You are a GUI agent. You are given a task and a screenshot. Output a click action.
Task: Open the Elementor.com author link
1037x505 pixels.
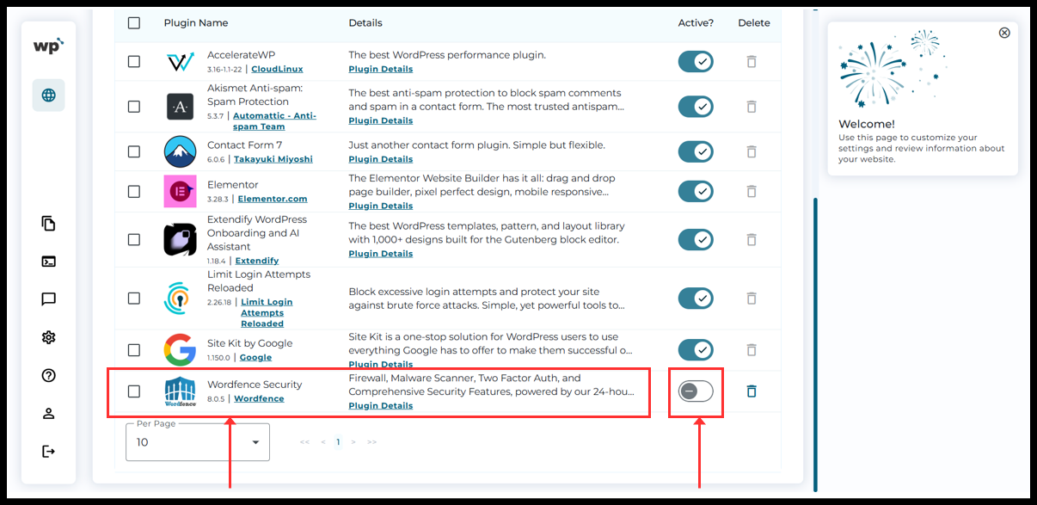[272, 199]
